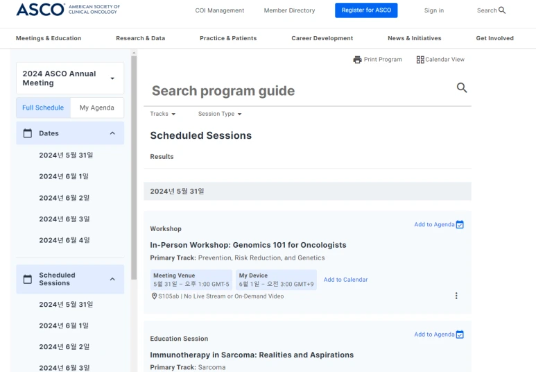Open the Member Directory link
Screen dimensions: 536x372
pos(289,10)
